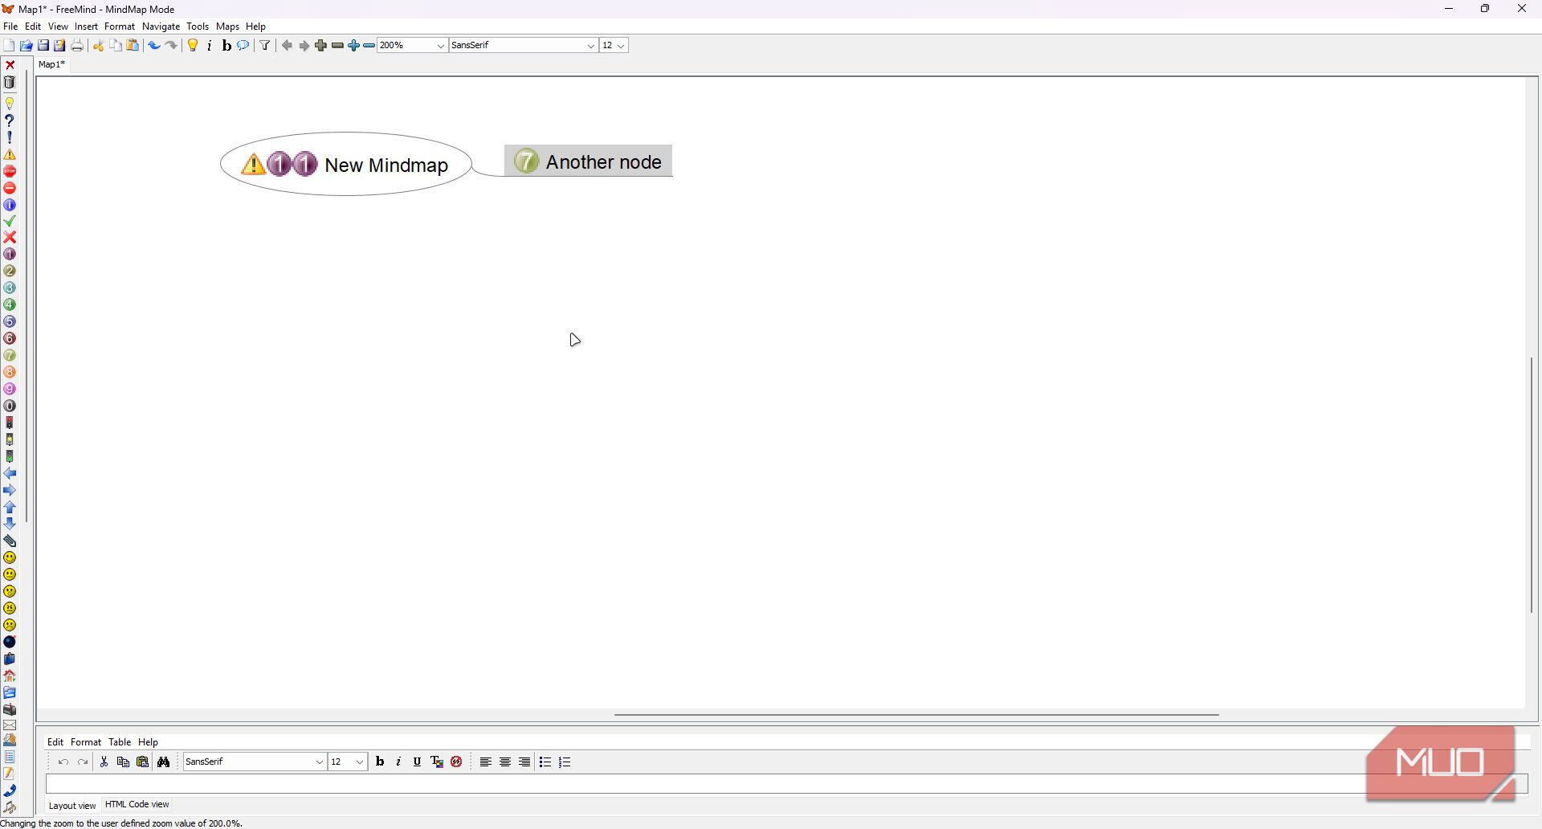Save the map with the floppy icon
Viewport: 1542px width, 829px height.
coord(43,46)
